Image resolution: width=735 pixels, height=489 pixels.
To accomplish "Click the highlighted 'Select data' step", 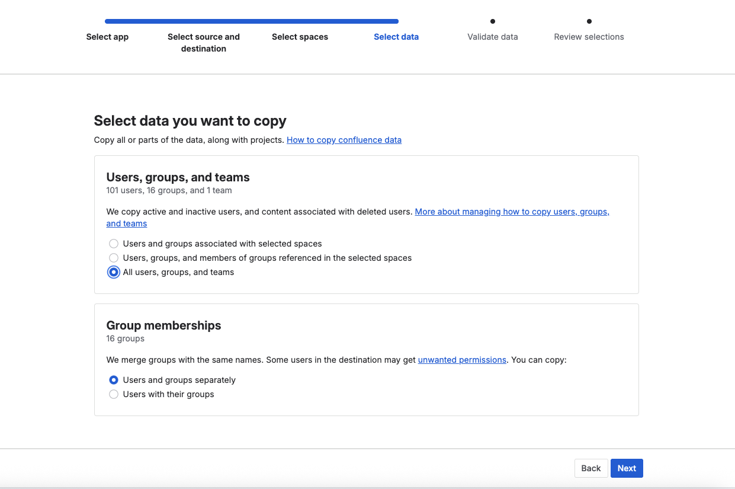I will pyautogui.click(x=396, y=37).
